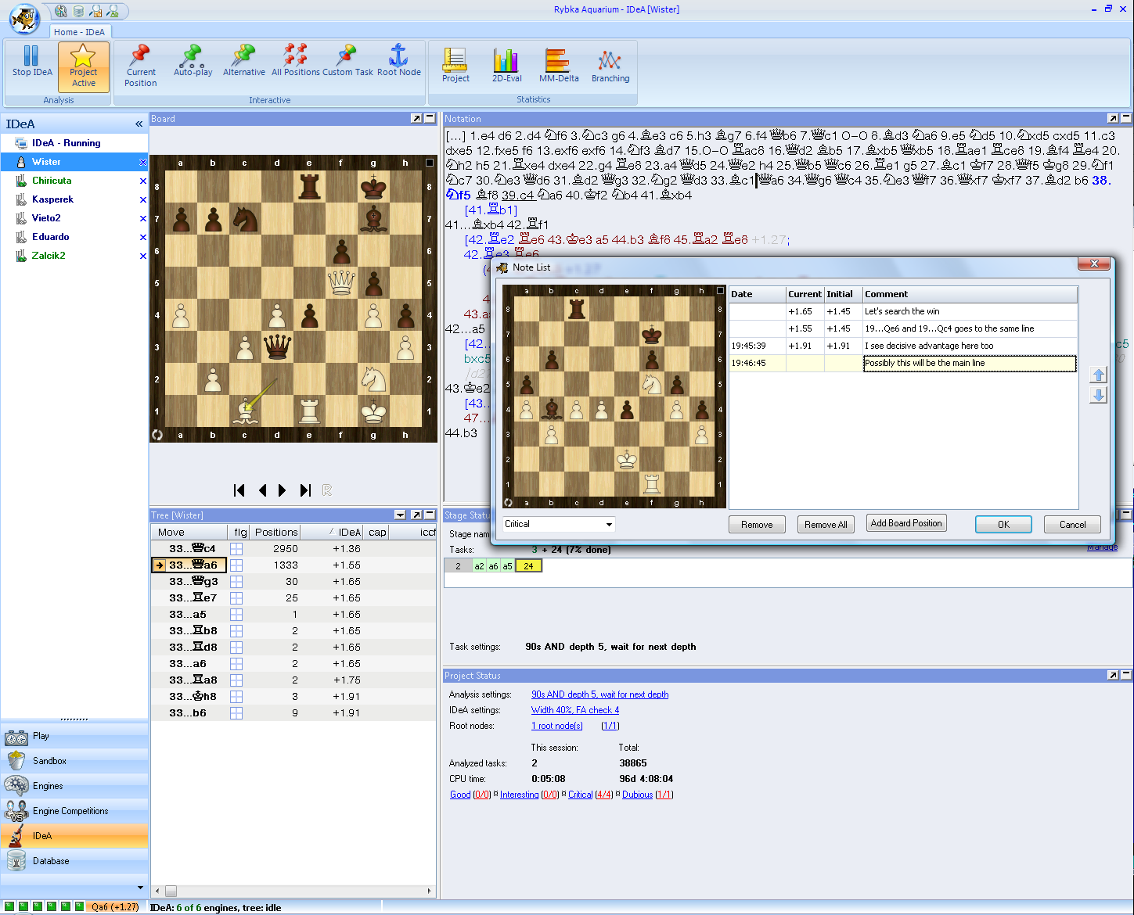This screenshot has width=1134, height=915.
Task: Close the Wister project entry
Action: 142,163
